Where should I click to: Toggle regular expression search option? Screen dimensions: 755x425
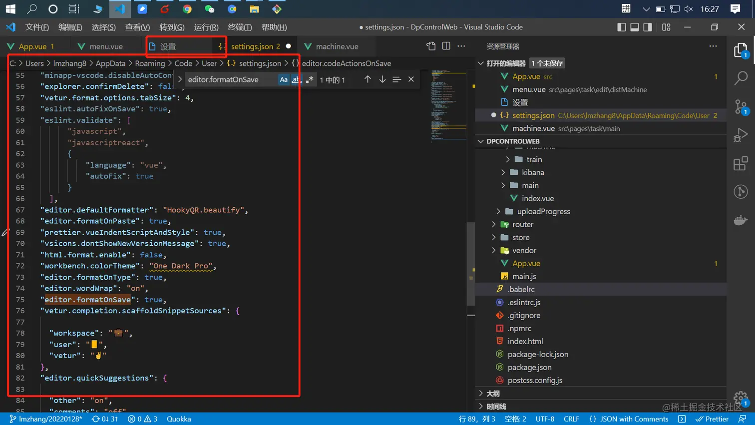pos(310,79)
